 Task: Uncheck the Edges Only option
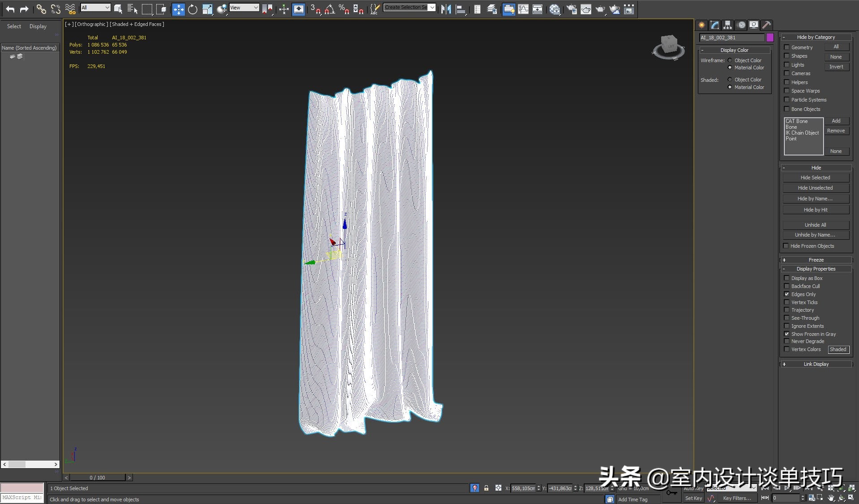pos(786,294)
